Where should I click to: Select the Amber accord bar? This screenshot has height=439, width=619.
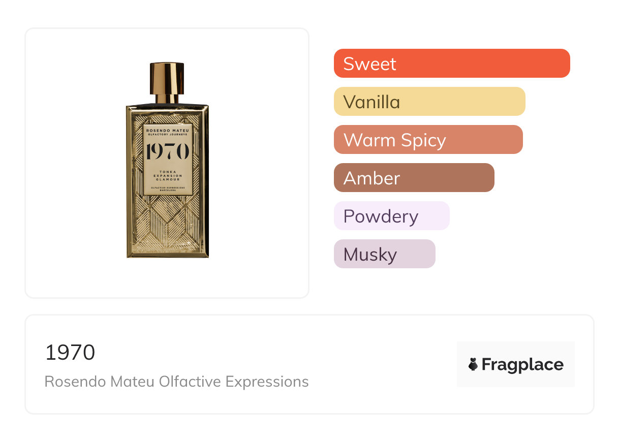tap(414, 178)
